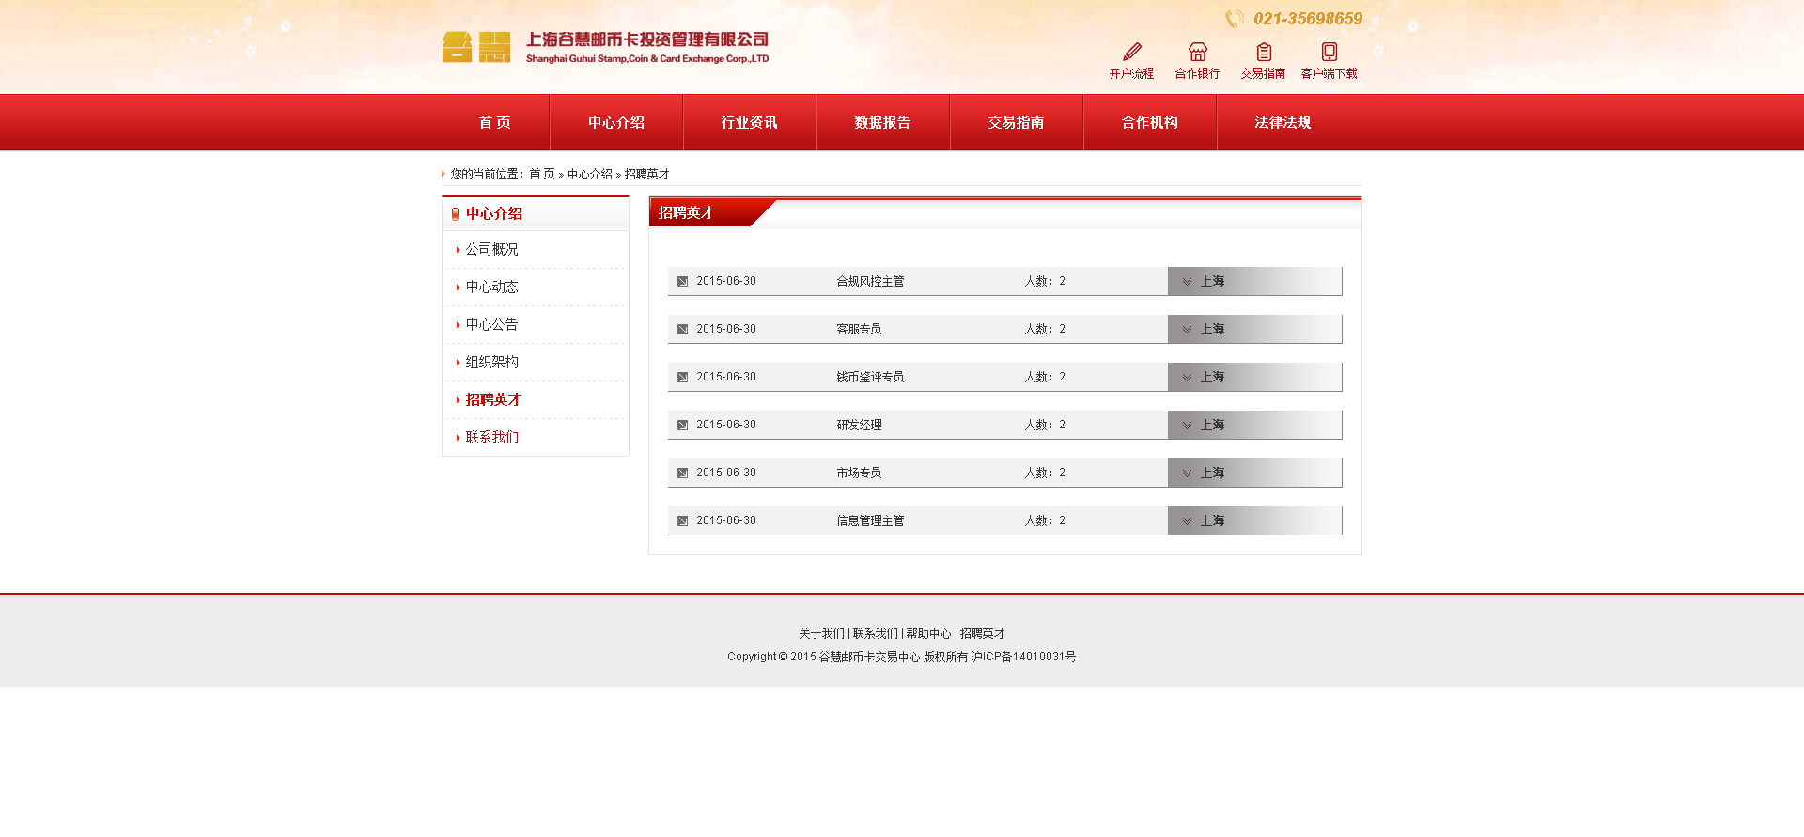The image size is (1804, 837).
Task: Expand the 上海 arrow for 钱币鉴评专员
Action: point(1187,378)
